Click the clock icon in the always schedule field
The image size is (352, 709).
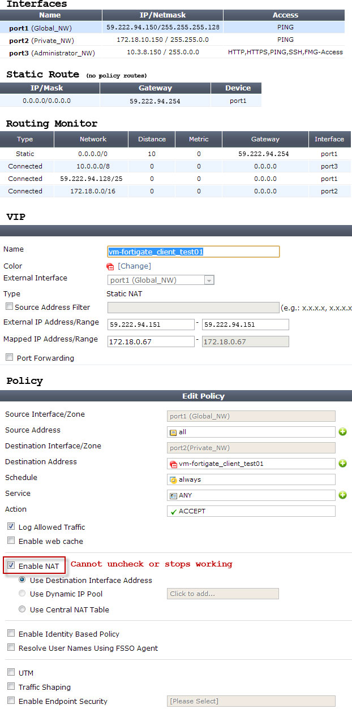(173, 479)
